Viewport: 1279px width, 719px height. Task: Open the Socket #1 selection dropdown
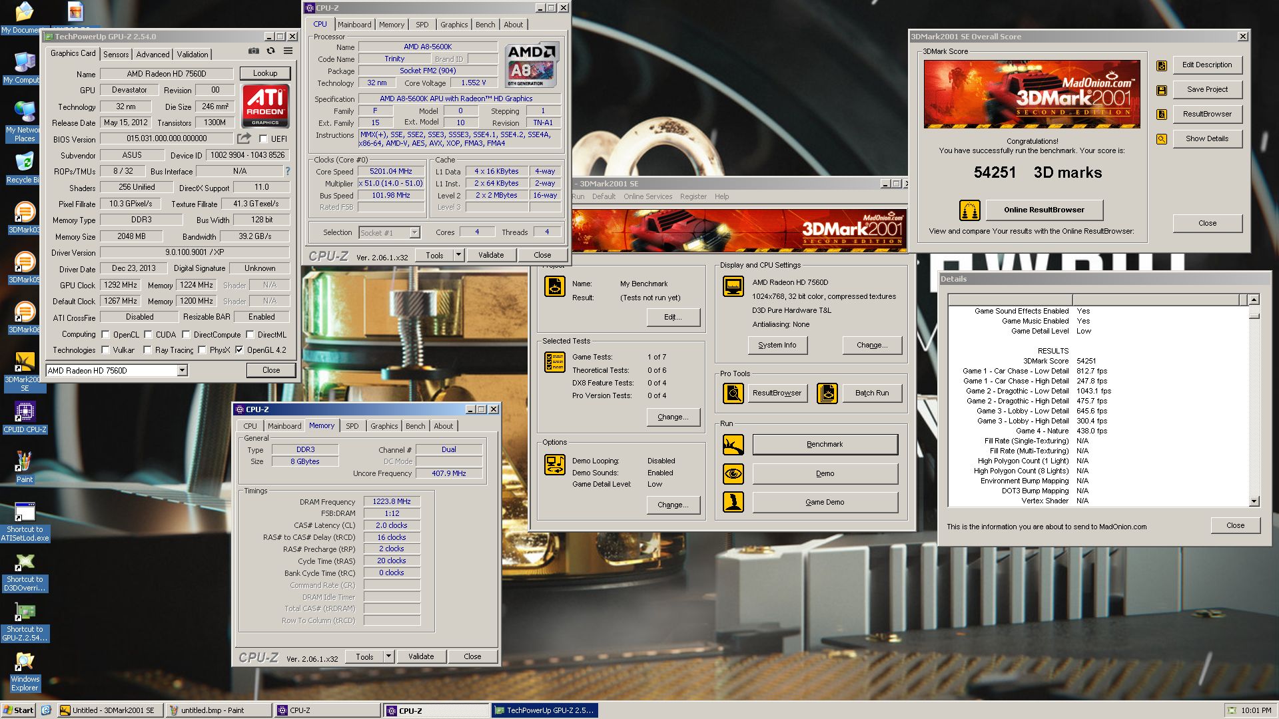pyautogui.click(x=414, y=233)
